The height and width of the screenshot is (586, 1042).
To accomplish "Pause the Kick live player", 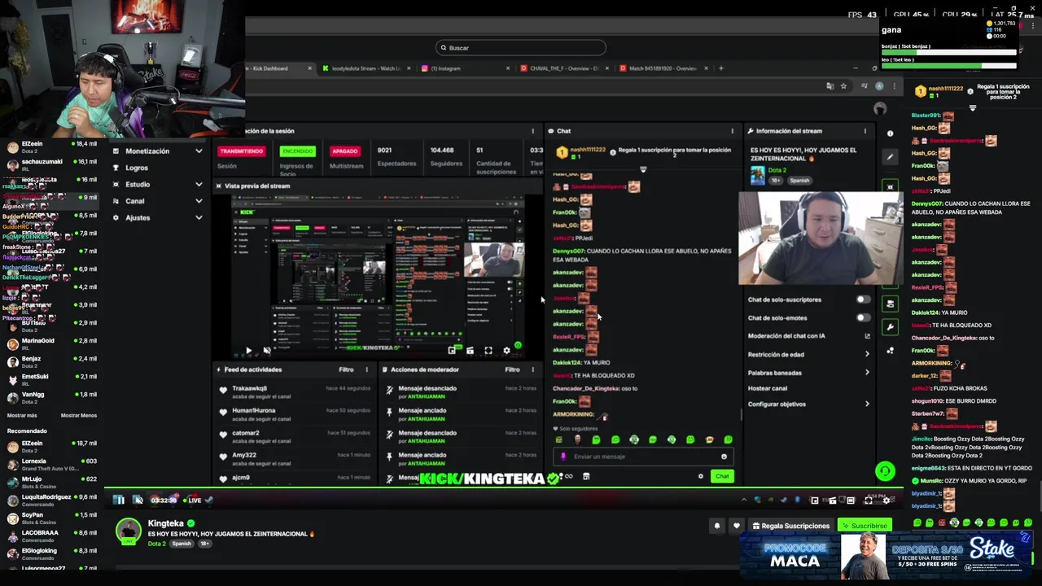I will pyautogui.click(x=119, y=500).
